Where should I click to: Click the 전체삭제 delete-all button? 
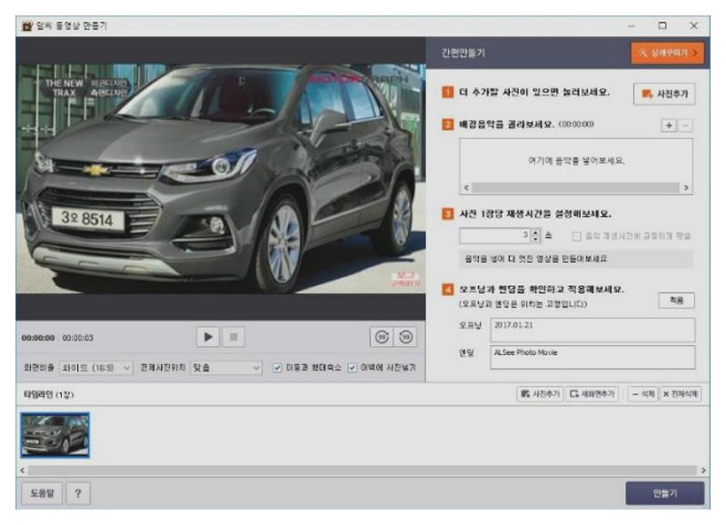click(x=681, y=394)
